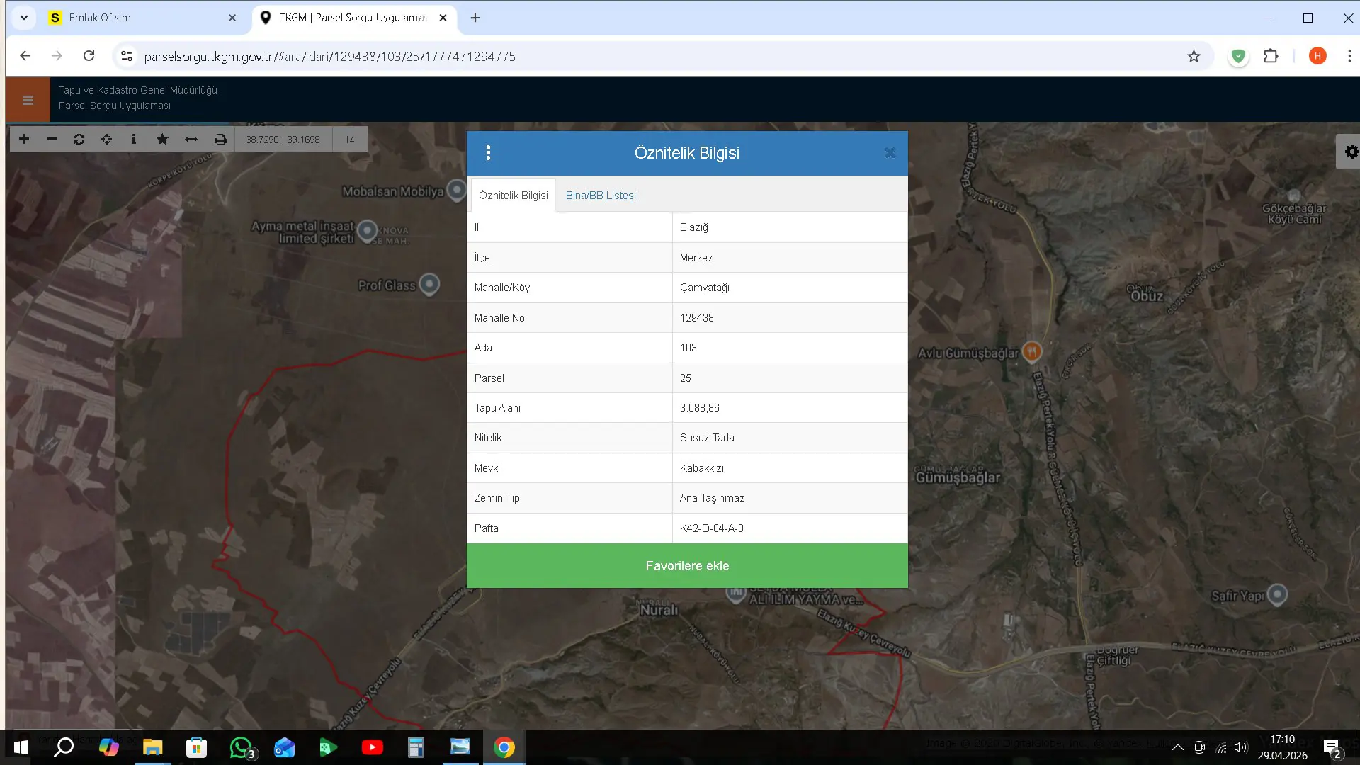The image size is (1360, 765).
Task: Click the Pafta value K42-D-04-A-3
Action: (x=711, y=528)
